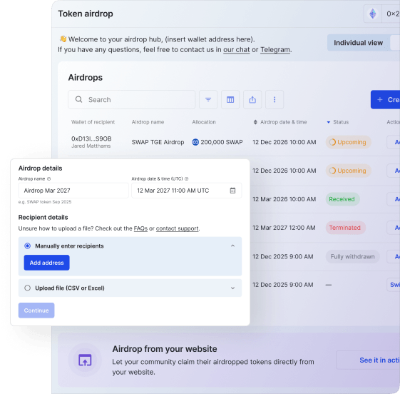Click wallet address 0xD13I...S9OB
400x394 pixels.
tap(91, 138)
